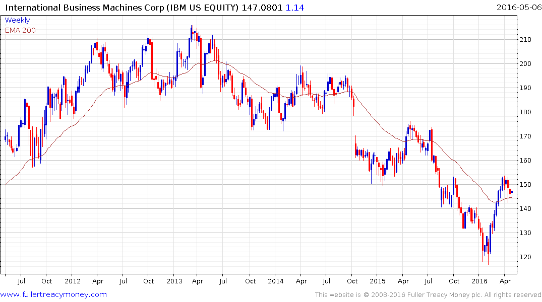This screenshot has width=542, height=302.
Task: Select the 'EMA 200' indicator label
Action: click(20, 30)
